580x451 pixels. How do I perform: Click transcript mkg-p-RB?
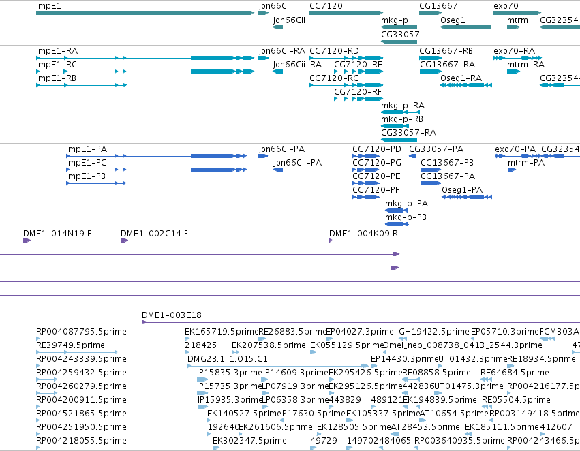395,125
